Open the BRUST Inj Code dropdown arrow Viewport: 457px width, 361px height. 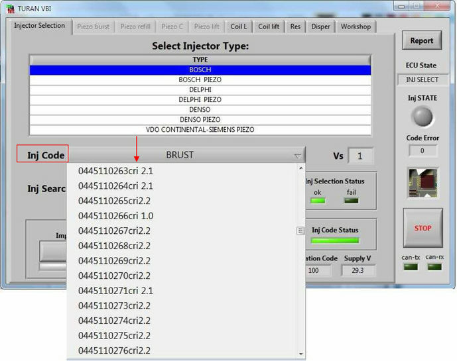[297, 156]
